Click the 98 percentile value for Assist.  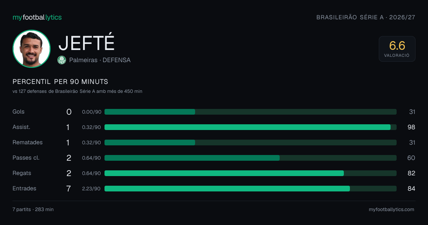[412, 127]
